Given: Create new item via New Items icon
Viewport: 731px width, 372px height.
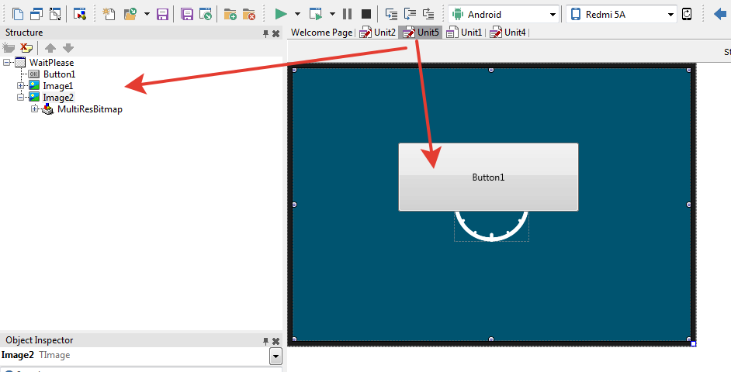Looking at the screenshot, I should [x=109, y=14].
